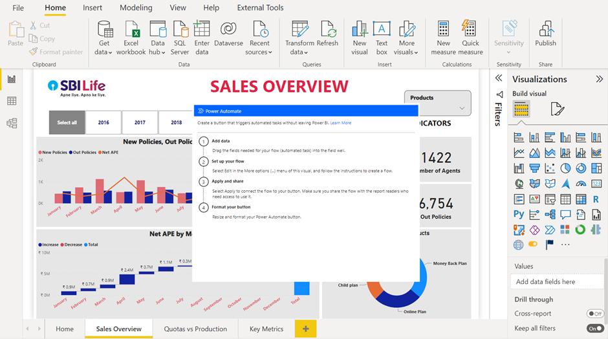Insert a New visual
The image size is (608, 339).
coord(360,38)
